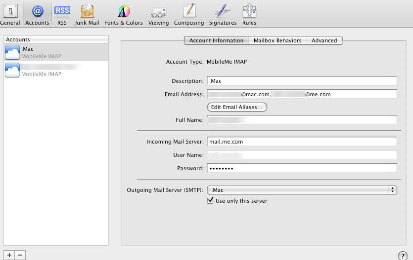Click the Accounts list header
This screenshot has width=413, height=260.
tap(56, 39)
